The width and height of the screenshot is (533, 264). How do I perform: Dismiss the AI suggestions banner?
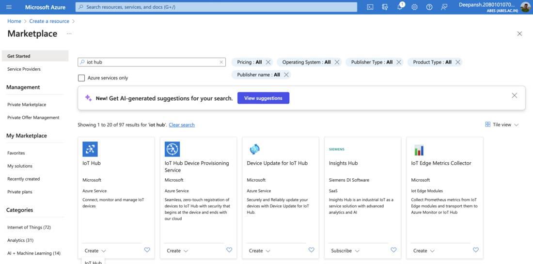click(514, 95)
